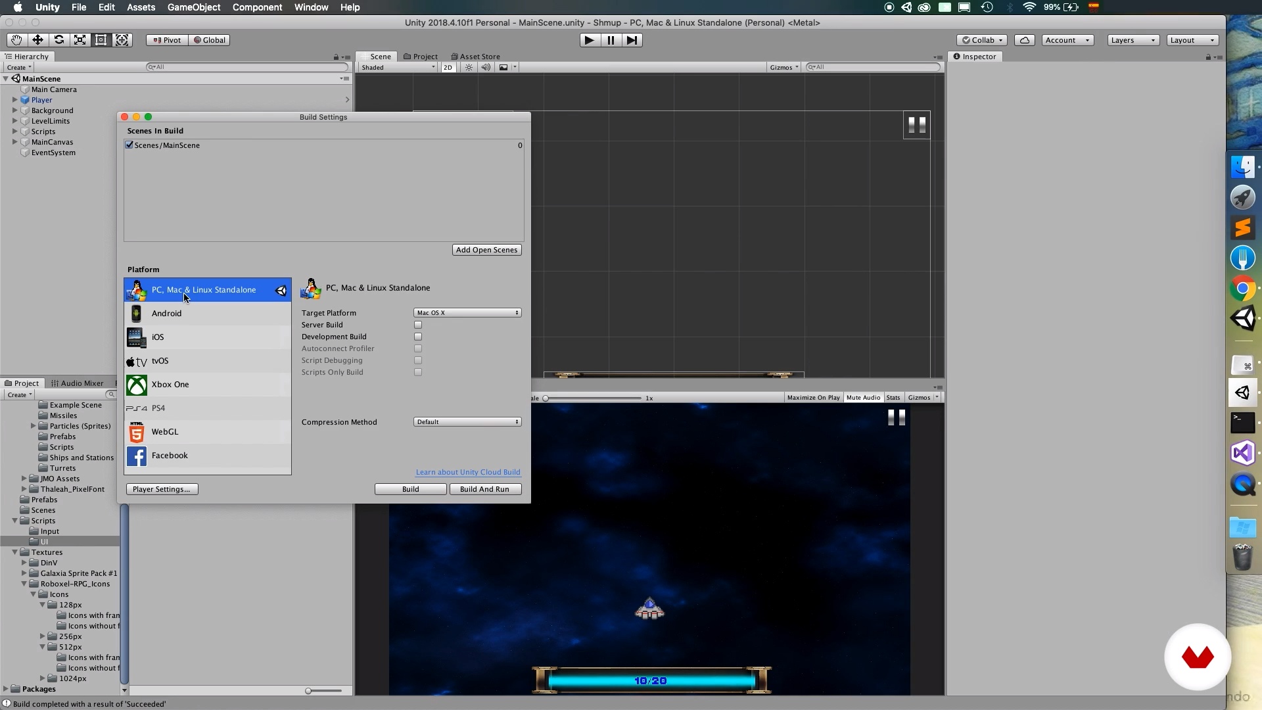Collapse Textures folder in Project
This screenshot has height=710, width=1262.
14,552
